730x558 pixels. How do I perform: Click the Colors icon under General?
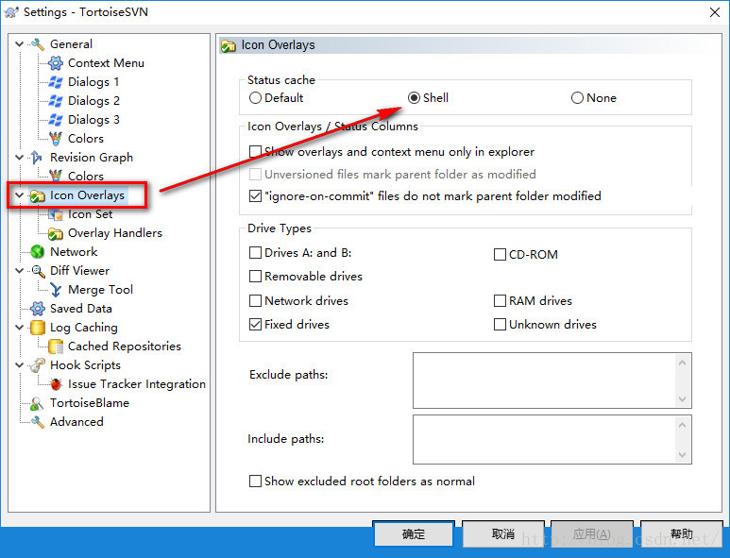56,138
